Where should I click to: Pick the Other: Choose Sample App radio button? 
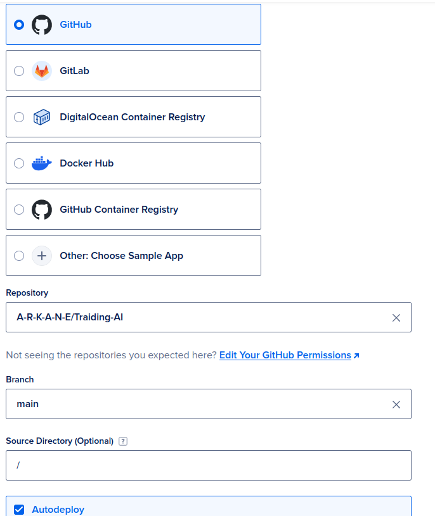click(19, 256)
